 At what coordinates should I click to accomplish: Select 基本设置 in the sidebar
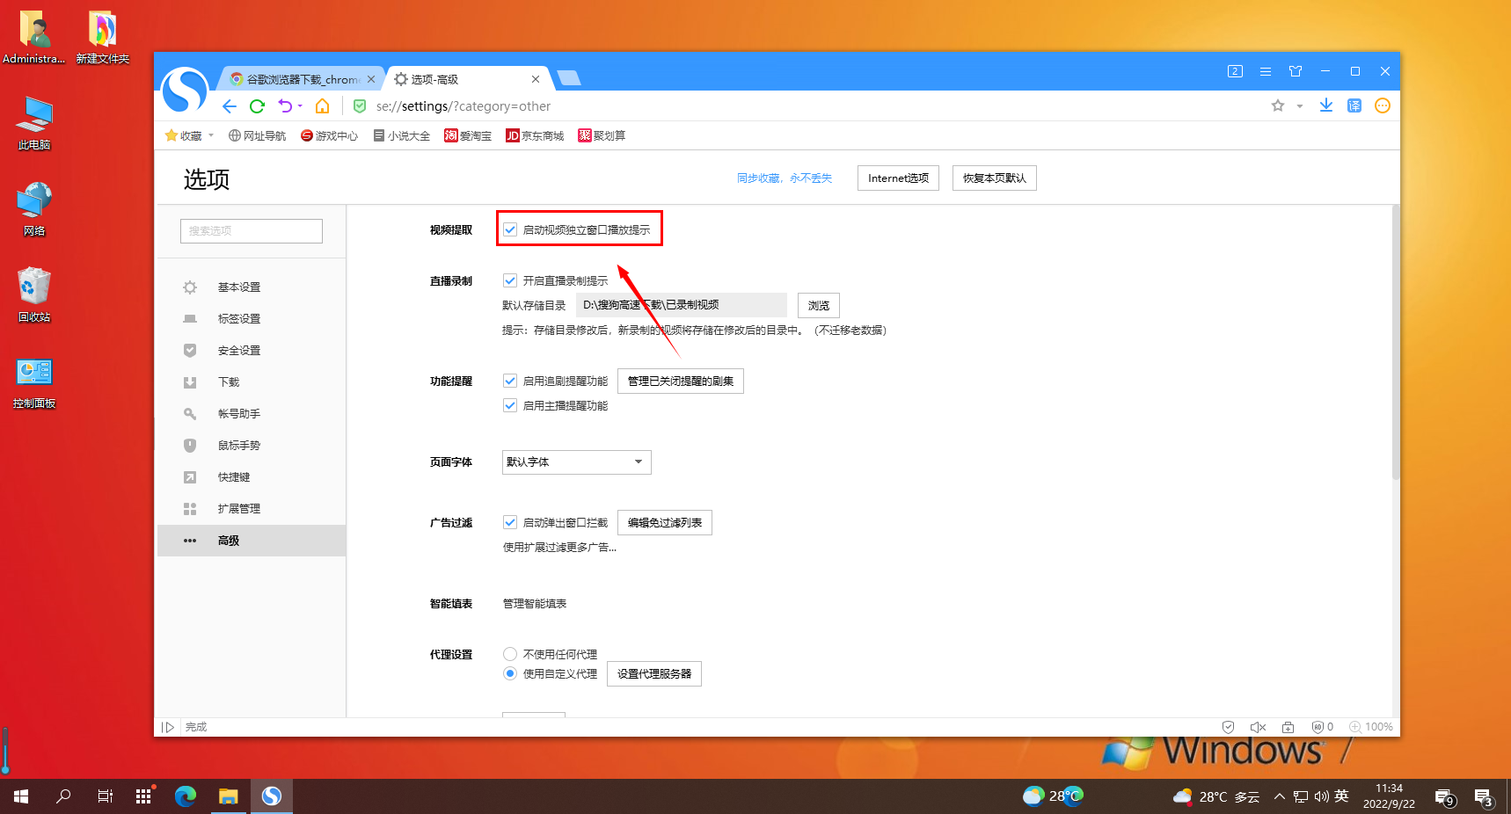click(x=252, y=287)
